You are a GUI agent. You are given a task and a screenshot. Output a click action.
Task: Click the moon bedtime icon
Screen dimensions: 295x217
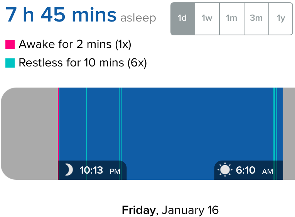[x=68, y=170]
